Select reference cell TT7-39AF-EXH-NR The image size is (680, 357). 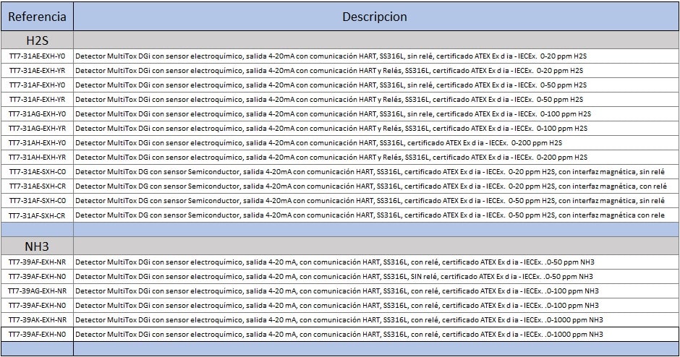[37, 262]
